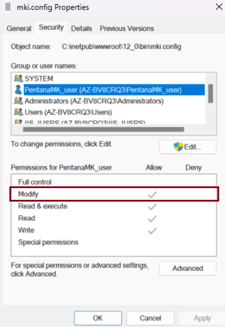This screenshot has height=327, width=225.
Task: Click the Modify allow checkmark
Action: (152, 195)
